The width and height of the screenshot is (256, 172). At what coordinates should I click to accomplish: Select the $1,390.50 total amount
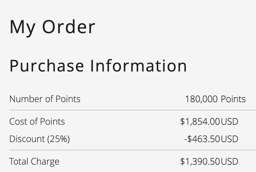point(200,161)
